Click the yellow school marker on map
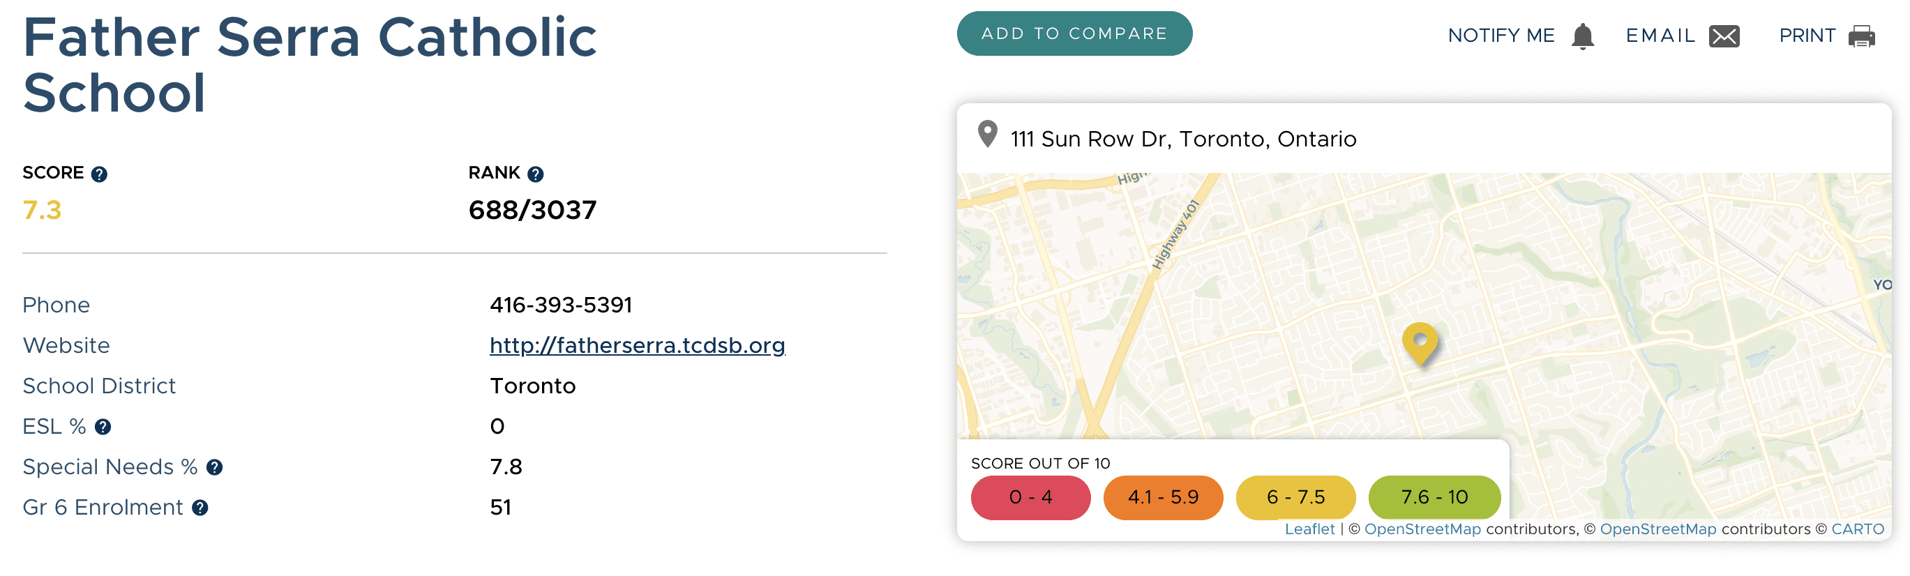 pyautogui.click(x=1420, y=343)
